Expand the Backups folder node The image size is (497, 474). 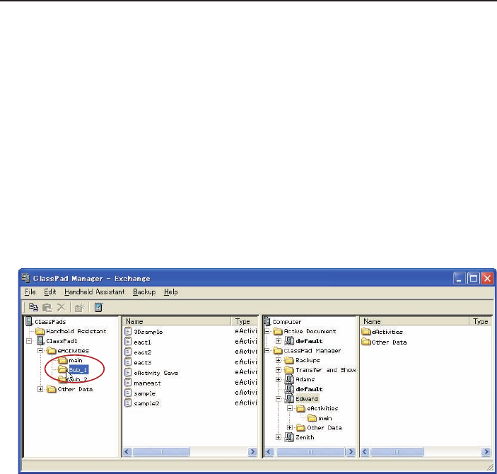279,360
